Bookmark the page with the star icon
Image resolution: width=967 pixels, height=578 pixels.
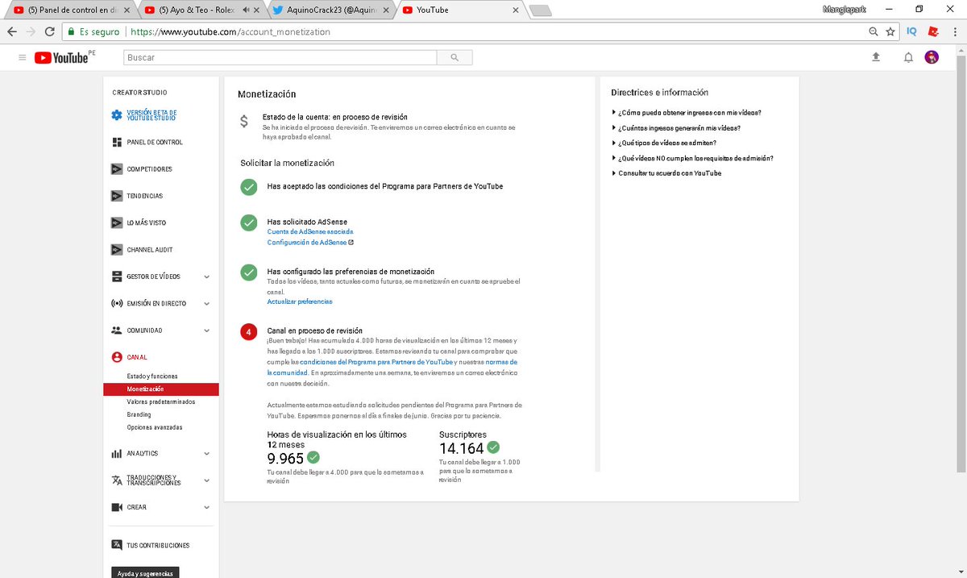[890, 31]
